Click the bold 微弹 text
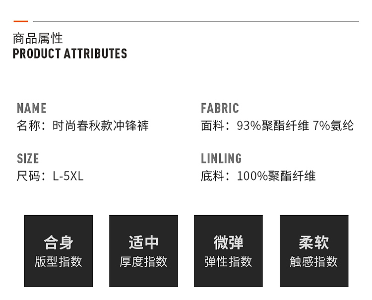Viewport: 372px width, 300px height. click(x=228, y=242)
